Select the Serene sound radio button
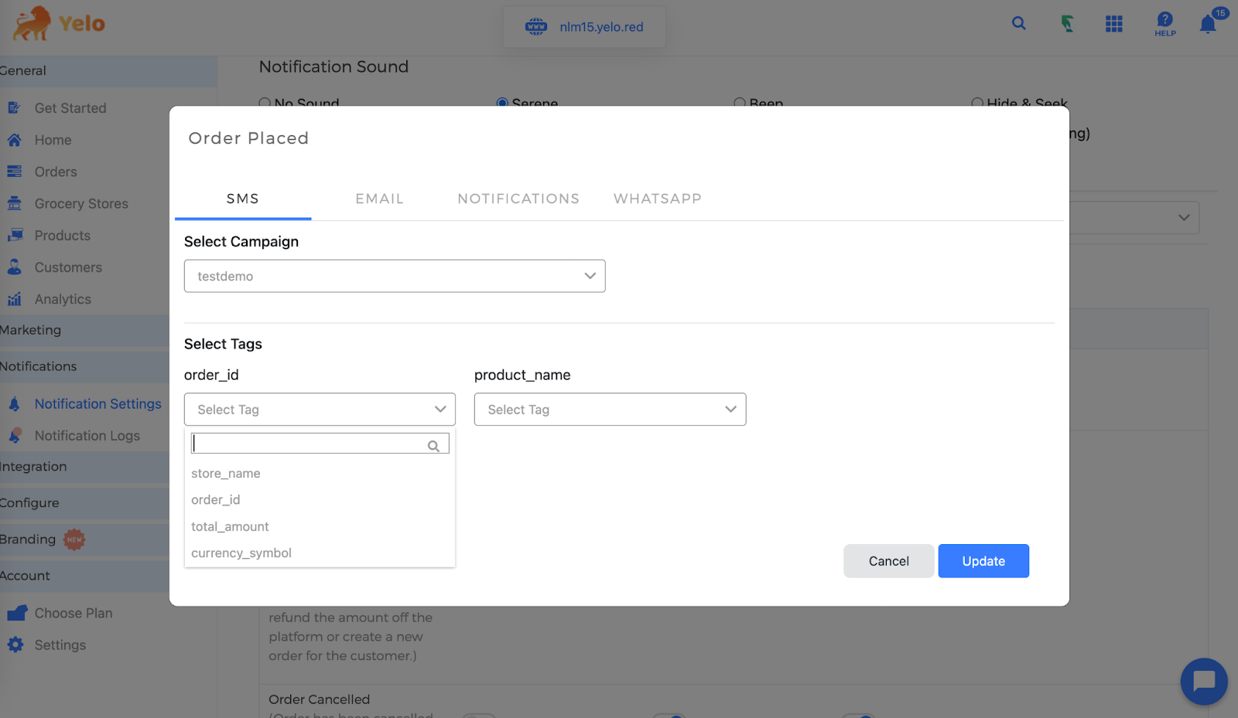Screen dimensions: 1238x718 pyautogui.click(x=502, y=103)
